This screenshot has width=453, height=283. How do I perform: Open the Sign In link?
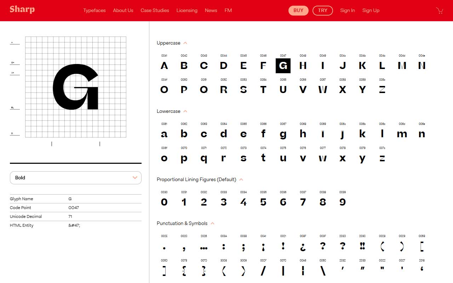click(348, 10)
